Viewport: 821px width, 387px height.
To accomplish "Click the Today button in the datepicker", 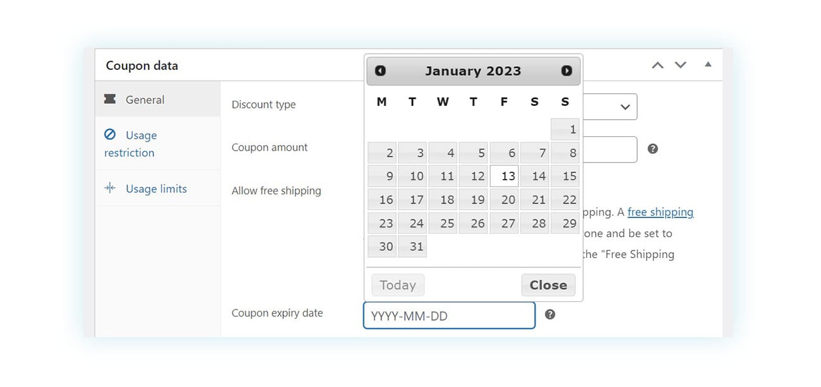I will (x=397, y=285).
